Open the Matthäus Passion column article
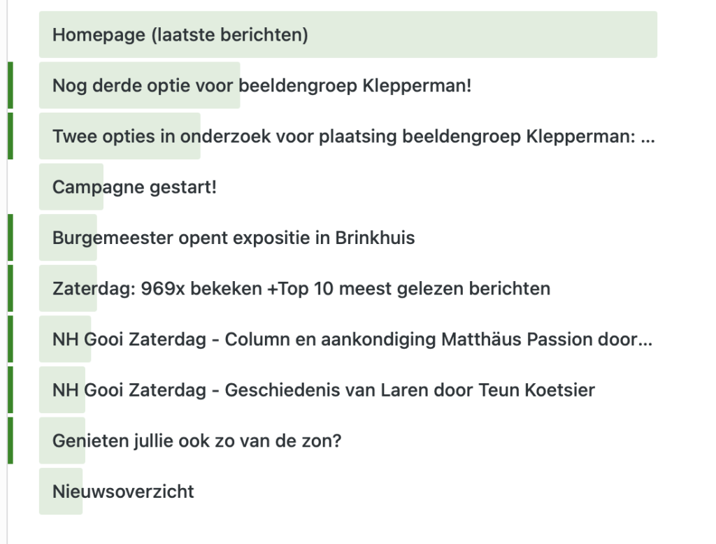The height and width of the screenshot is (544, 716). (x=352, y=339)
